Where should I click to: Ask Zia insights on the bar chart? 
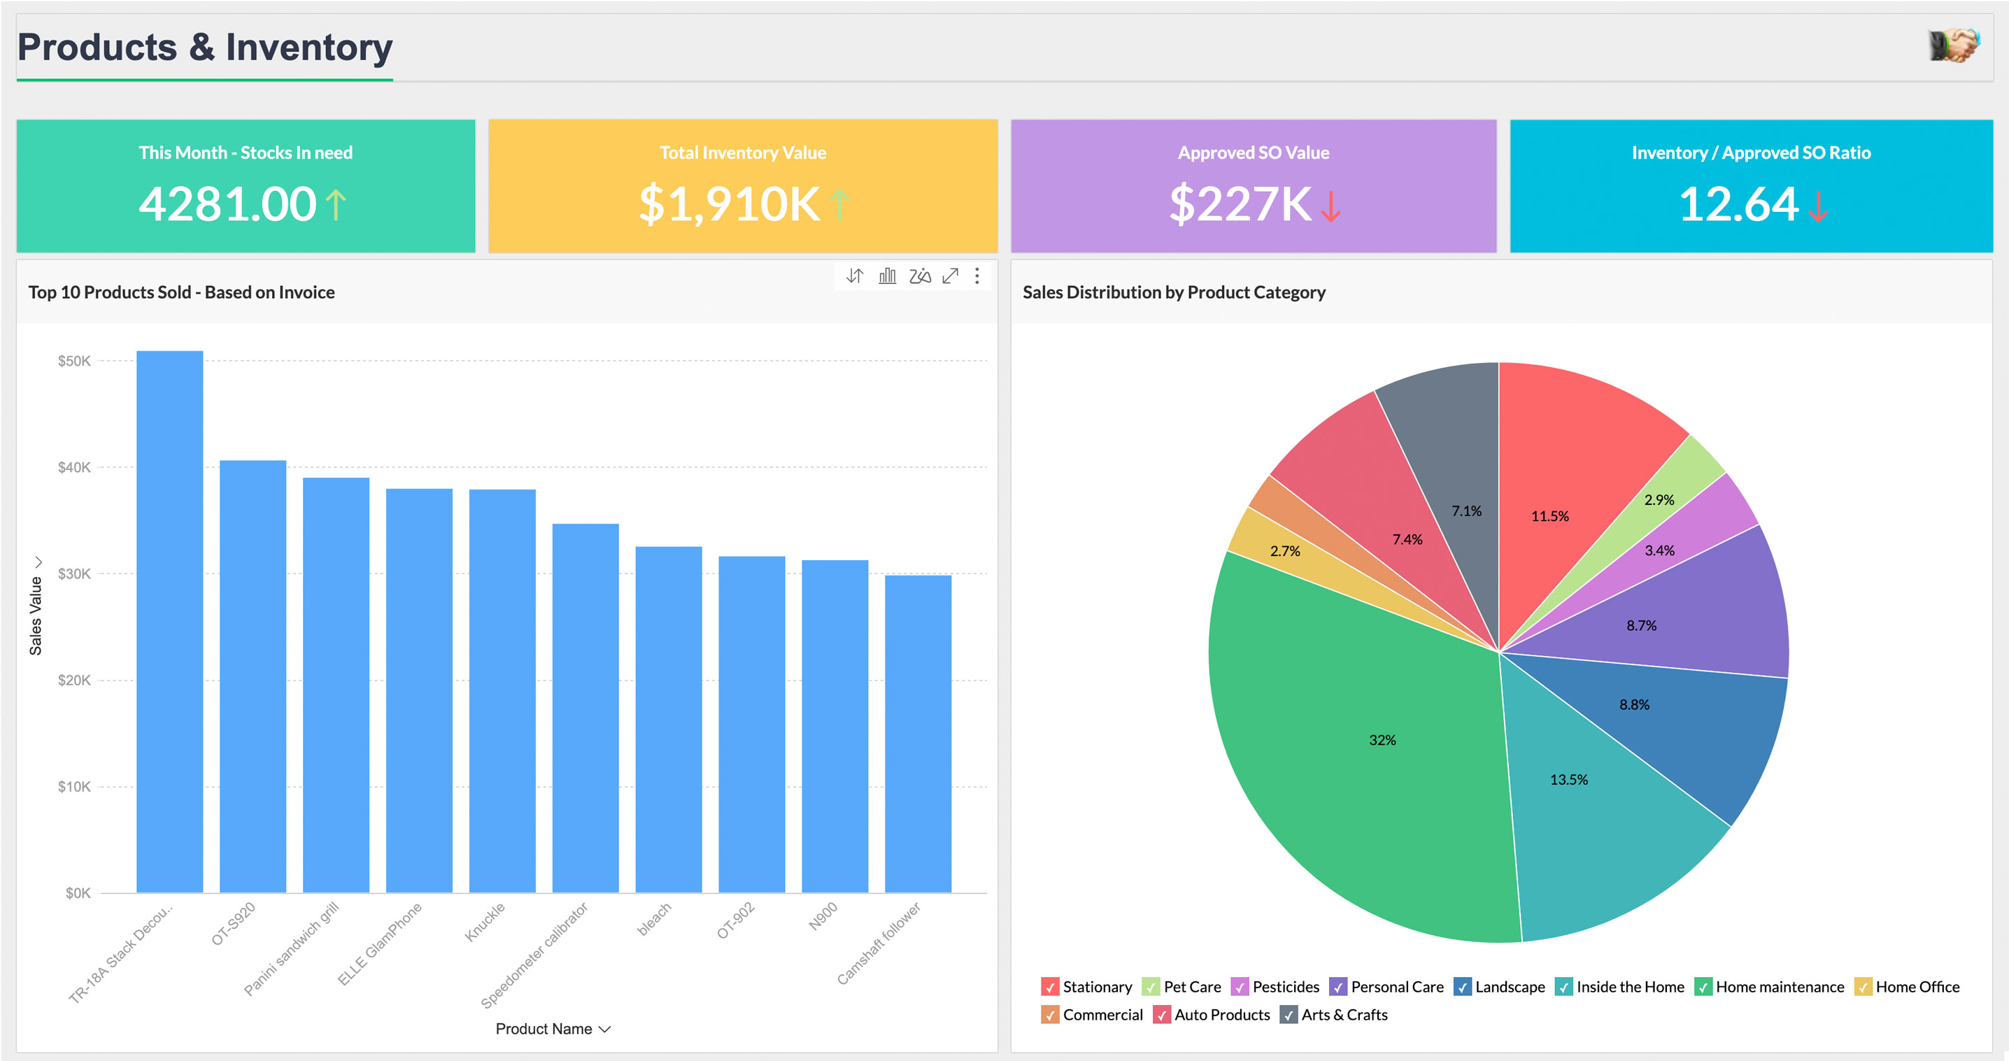(x=919, y=276)
